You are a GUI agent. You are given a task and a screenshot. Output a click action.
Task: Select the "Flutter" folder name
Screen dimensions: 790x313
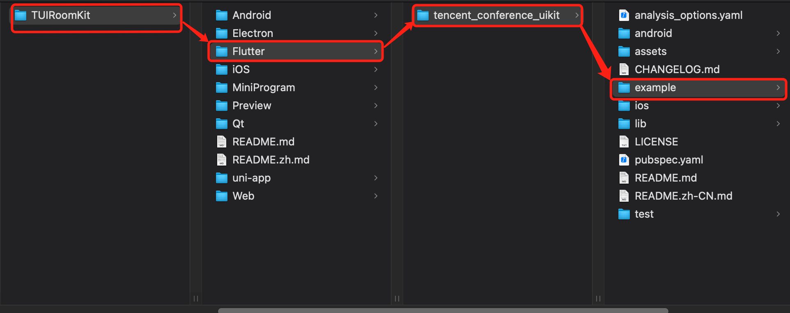pos(248,51)
